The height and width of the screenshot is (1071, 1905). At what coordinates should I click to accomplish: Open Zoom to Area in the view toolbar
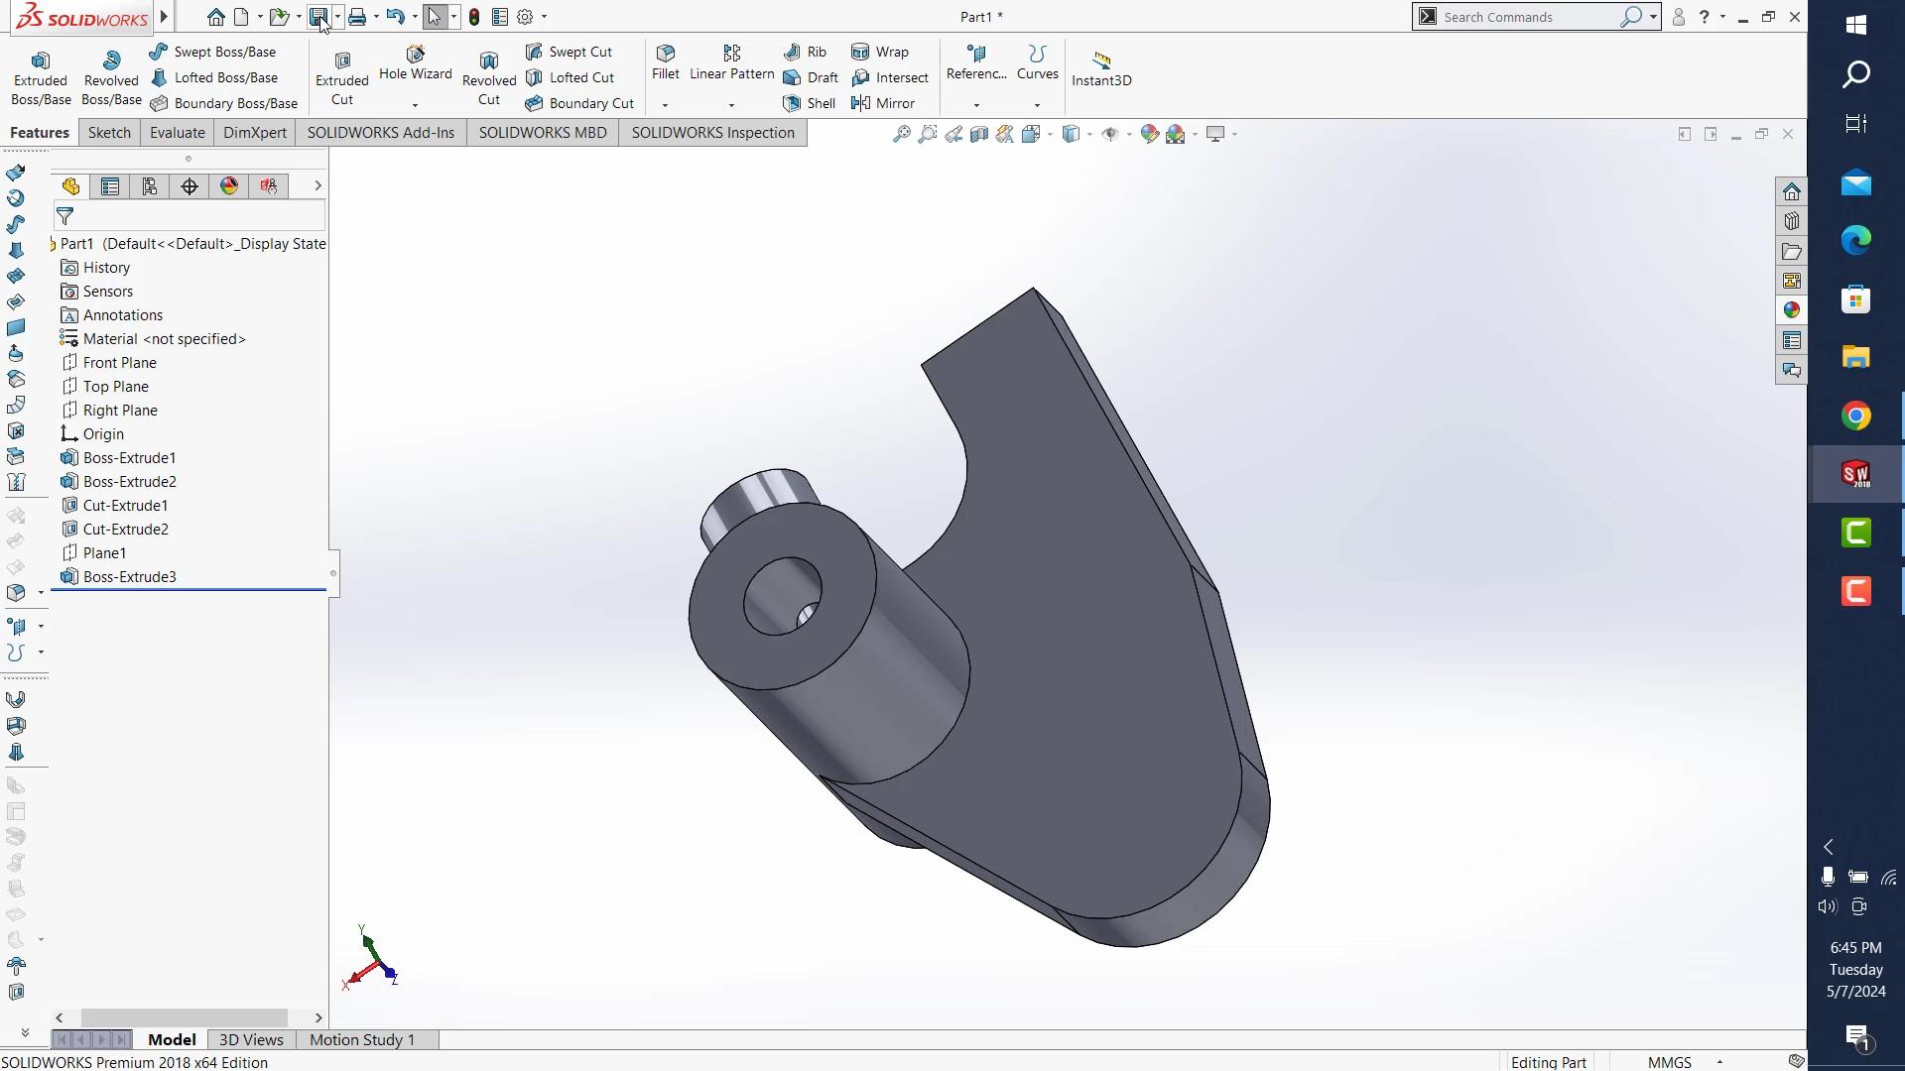tap(927, 133)
